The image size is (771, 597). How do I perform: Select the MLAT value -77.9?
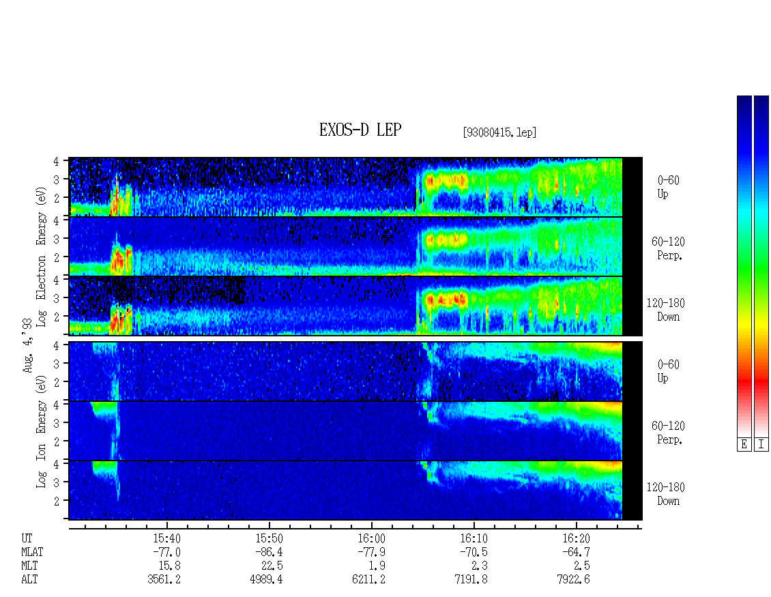[371, 552]
